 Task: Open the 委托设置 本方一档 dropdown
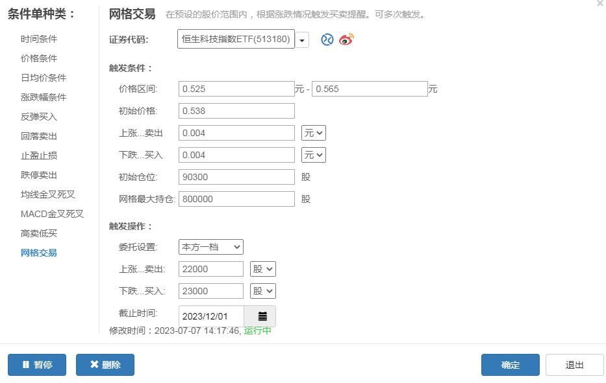point(211,248)
